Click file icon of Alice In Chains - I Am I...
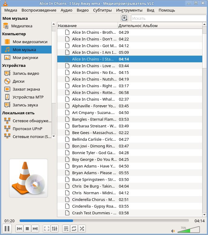The height and width of the screenshot is (235, 208). 67,52
